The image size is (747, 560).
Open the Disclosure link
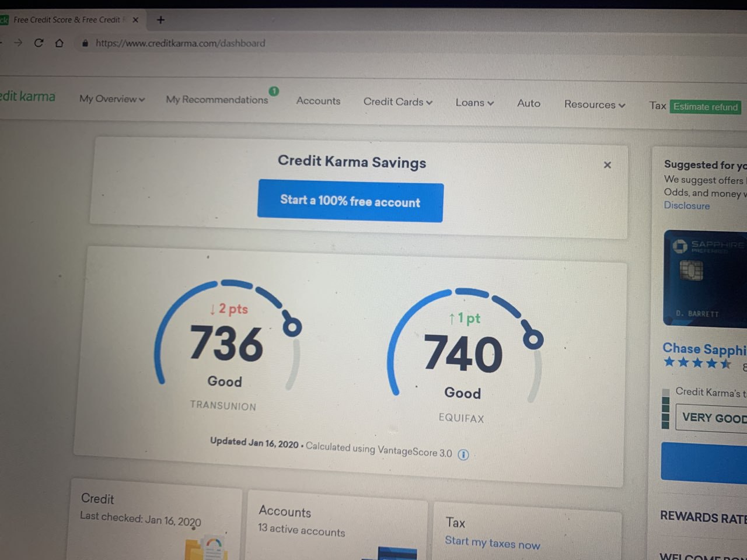[x=686, y=205]
